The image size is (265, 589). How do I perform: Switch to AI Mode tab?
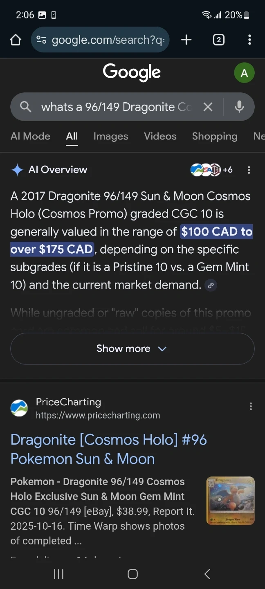tap(30, 136)
